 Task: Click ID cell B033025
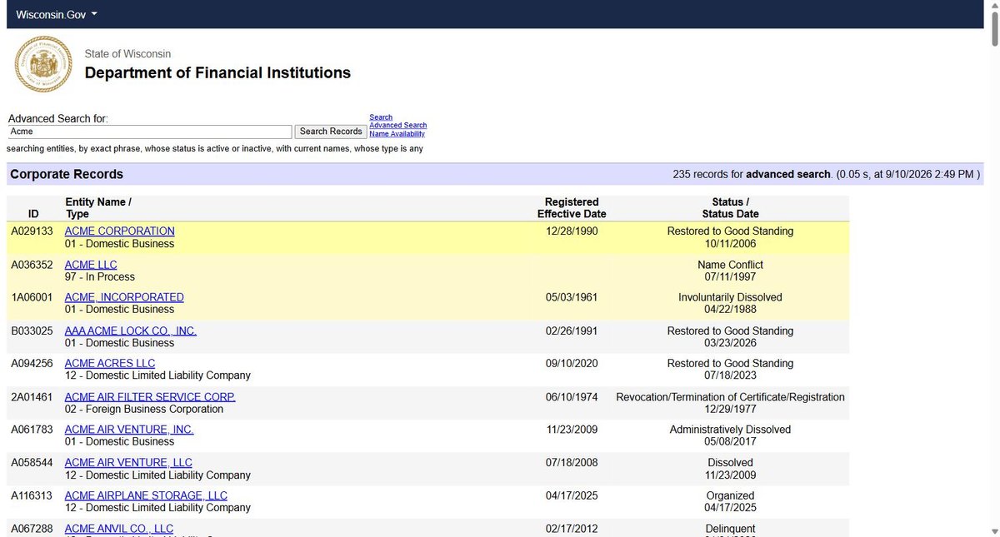pyautogui.click(x=32, y=331)
